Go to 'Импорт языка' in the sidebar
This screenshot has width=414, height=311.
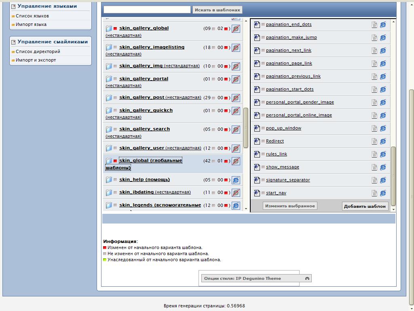tap(31, 24)
